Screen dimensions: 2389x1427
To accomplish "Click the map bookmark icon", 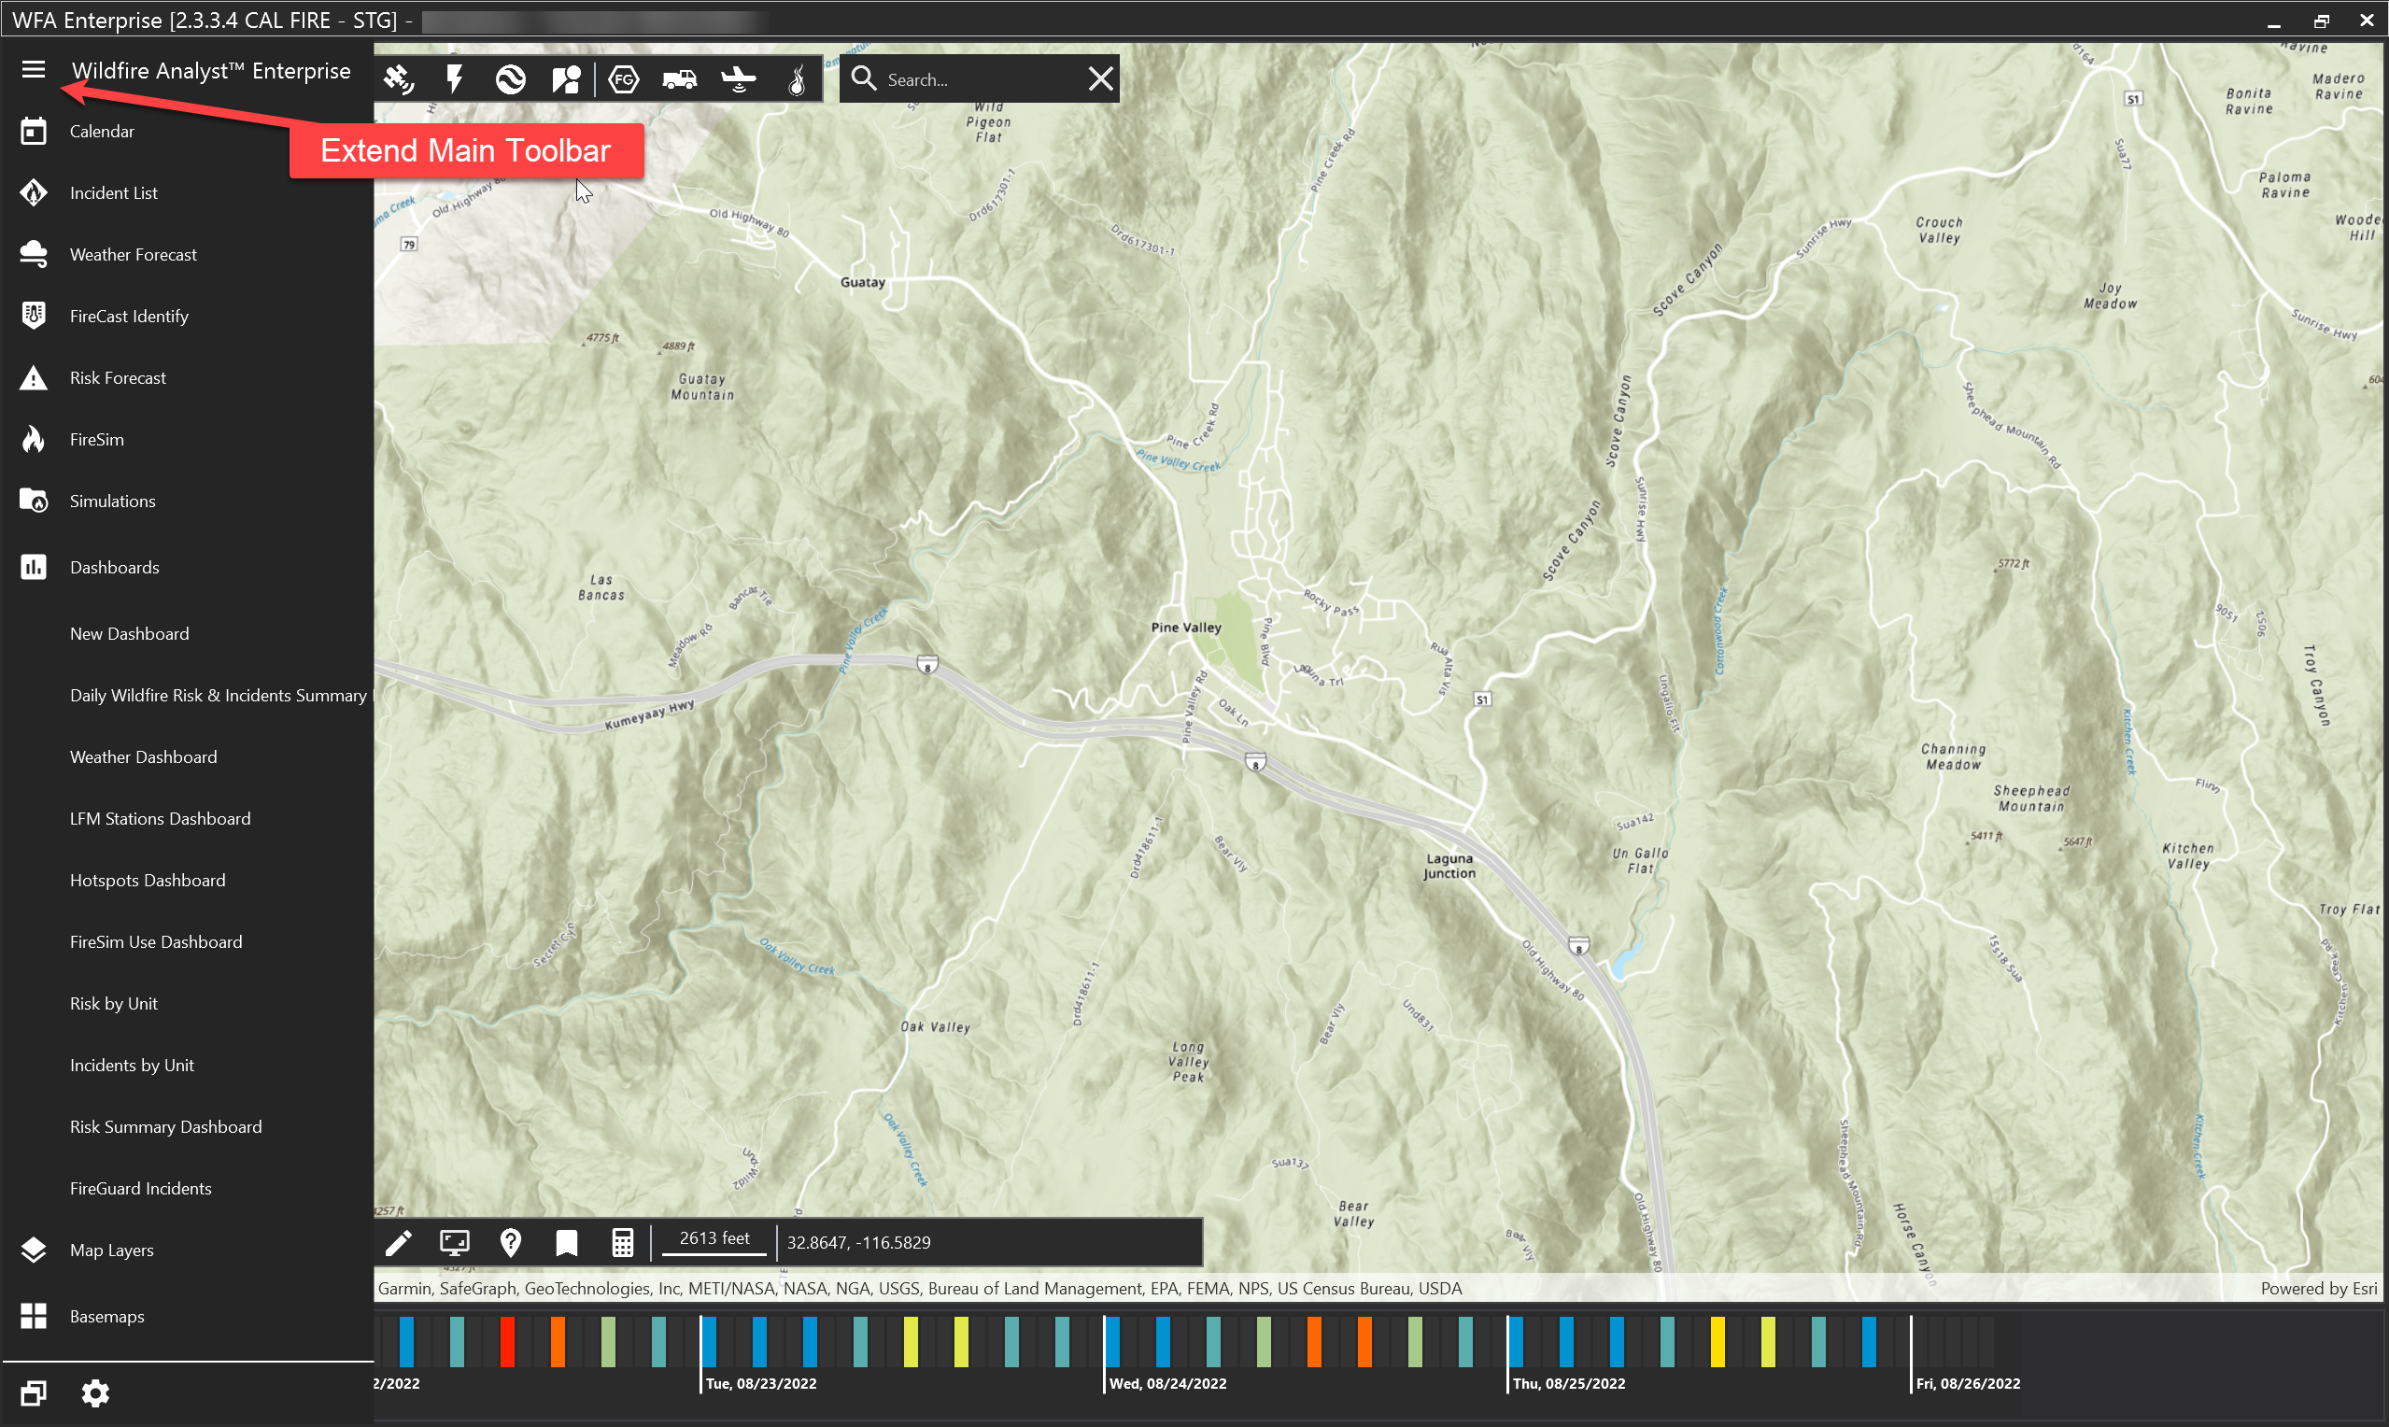I will (x=566, y=1242).
